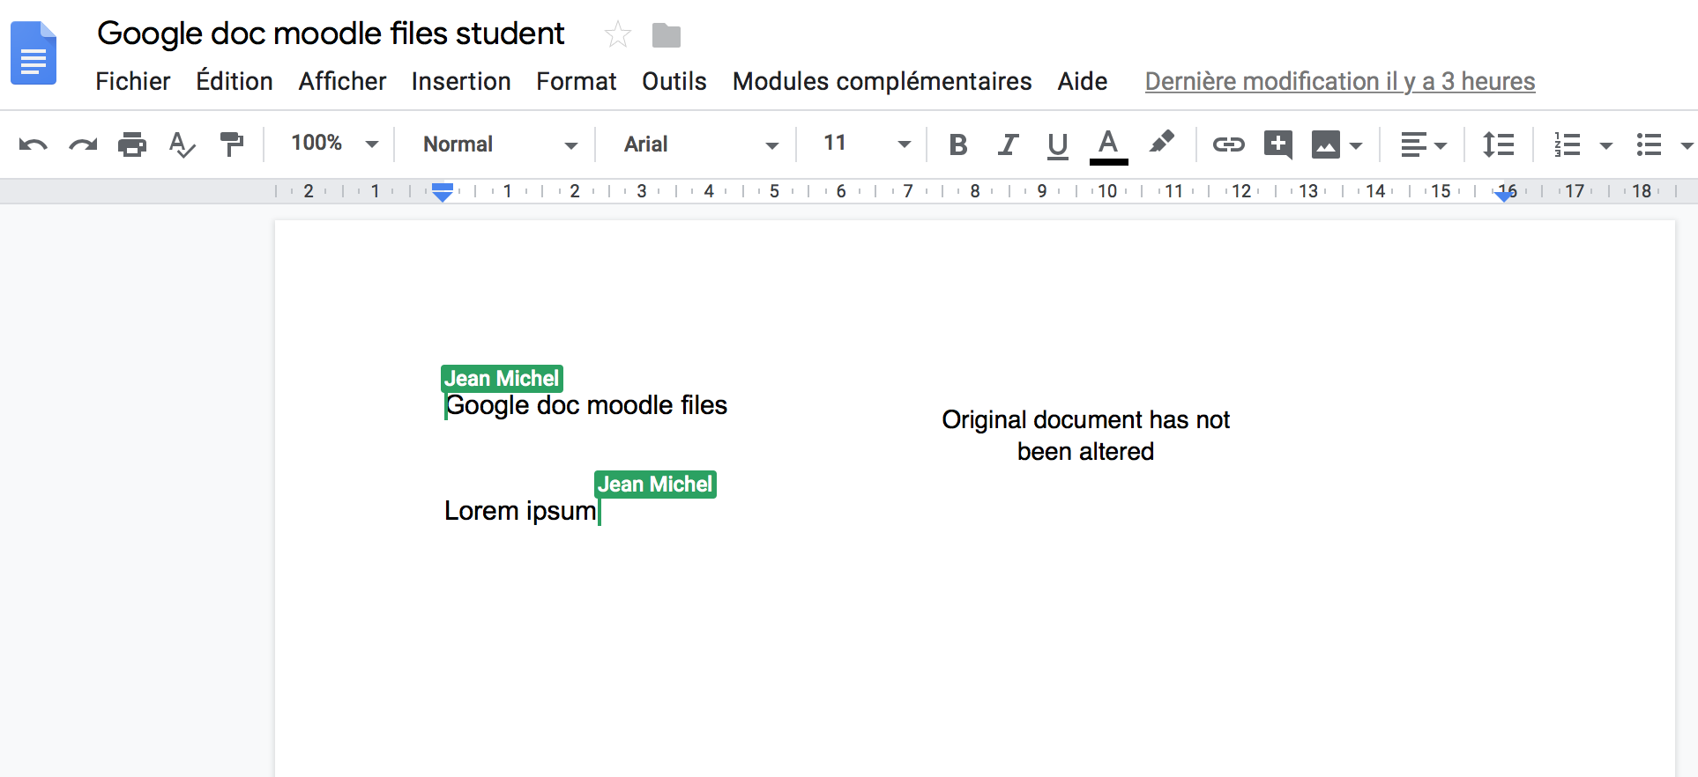Viewport: 1698px width, 777px height.
Task: Expand the image insert dropdown arrow
Action: tap(1356, 145)
